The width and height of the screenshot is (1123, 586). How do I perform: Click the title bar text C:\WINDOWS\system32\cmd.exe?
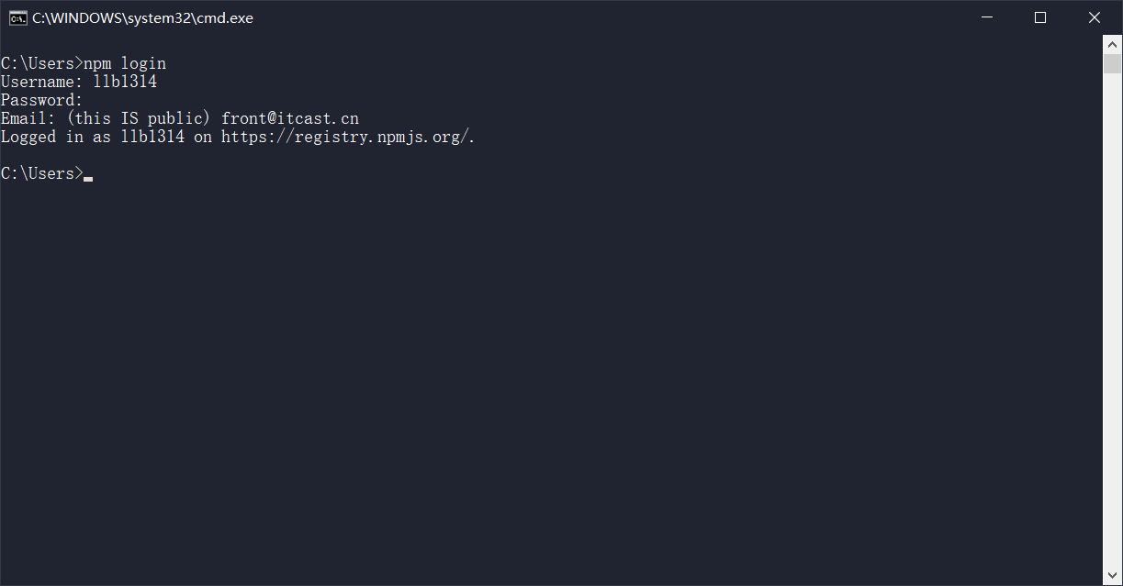pyautogui.click(x=142, y=18)
